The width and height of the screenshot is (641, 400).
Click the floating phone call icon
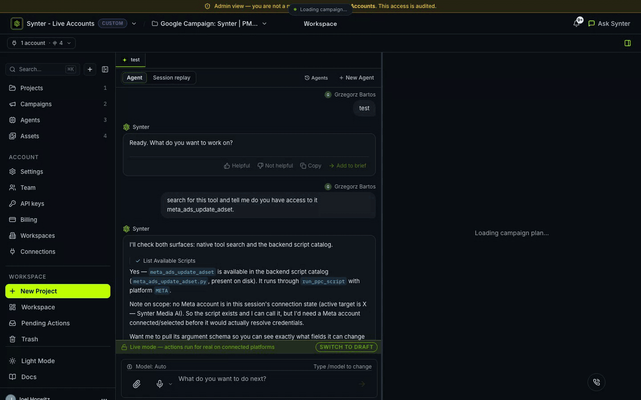click(596, 382)
